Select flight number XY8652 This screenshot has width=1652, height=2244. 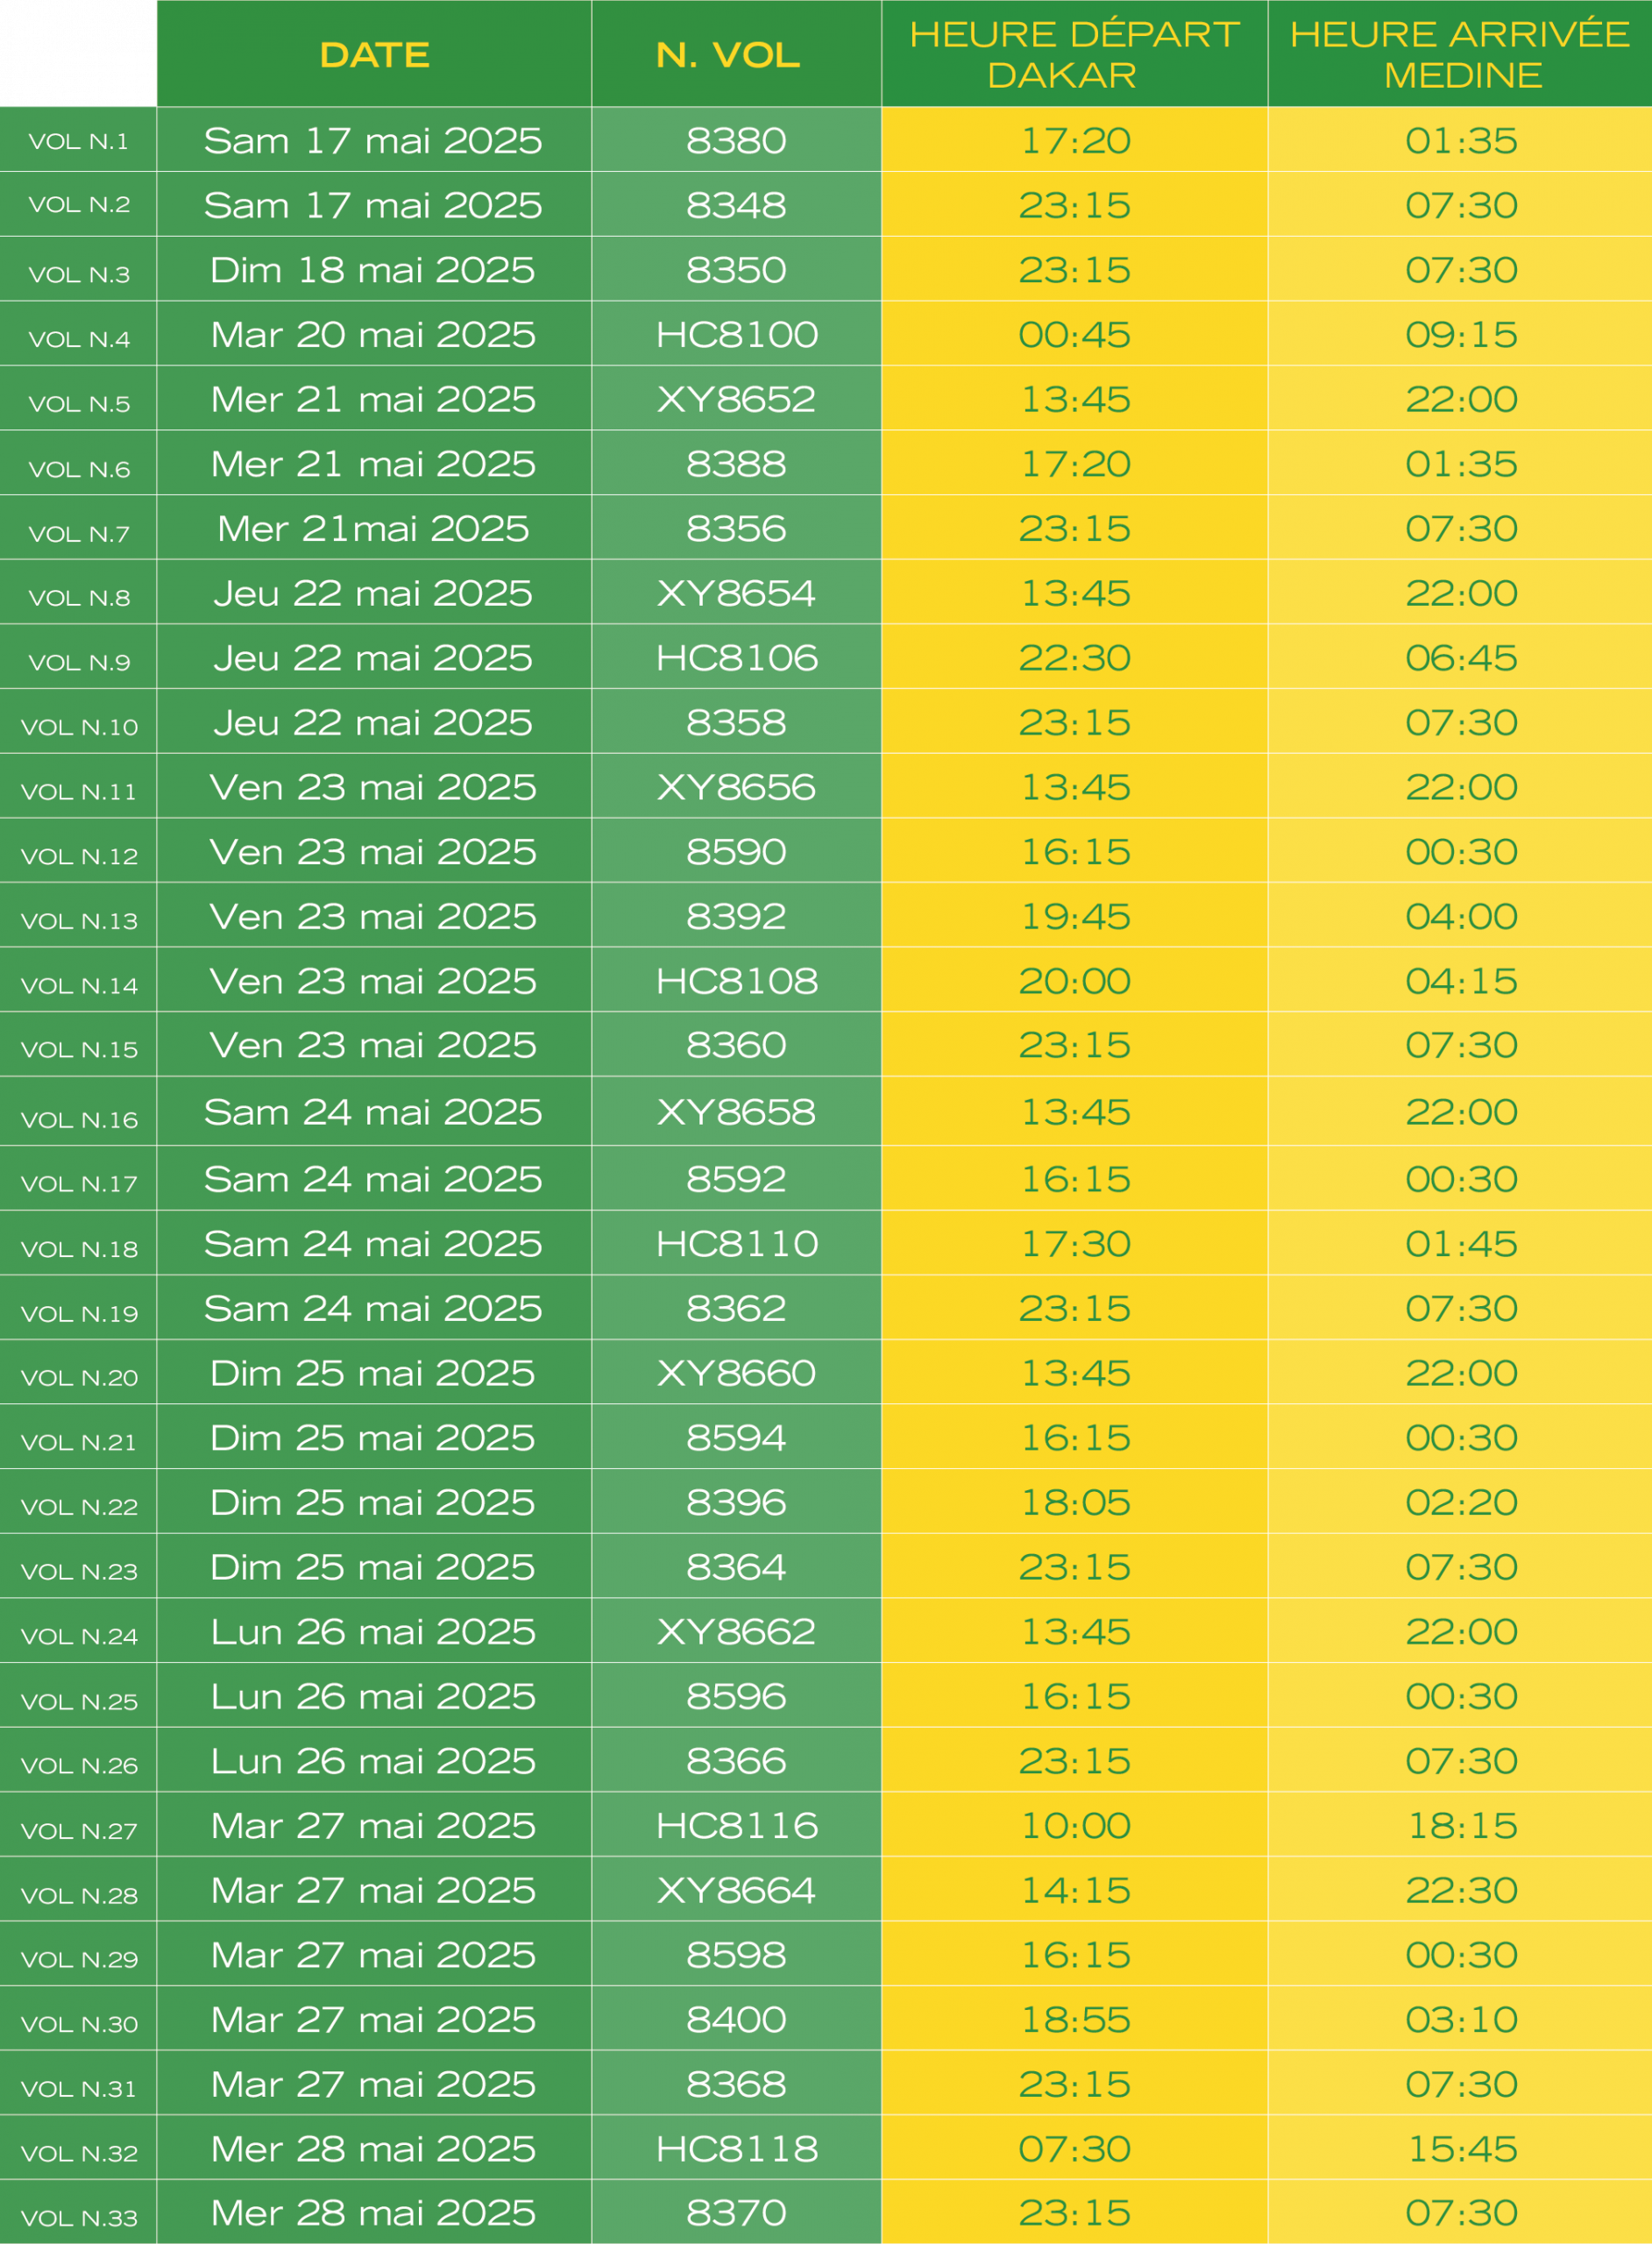coord(737,399)
